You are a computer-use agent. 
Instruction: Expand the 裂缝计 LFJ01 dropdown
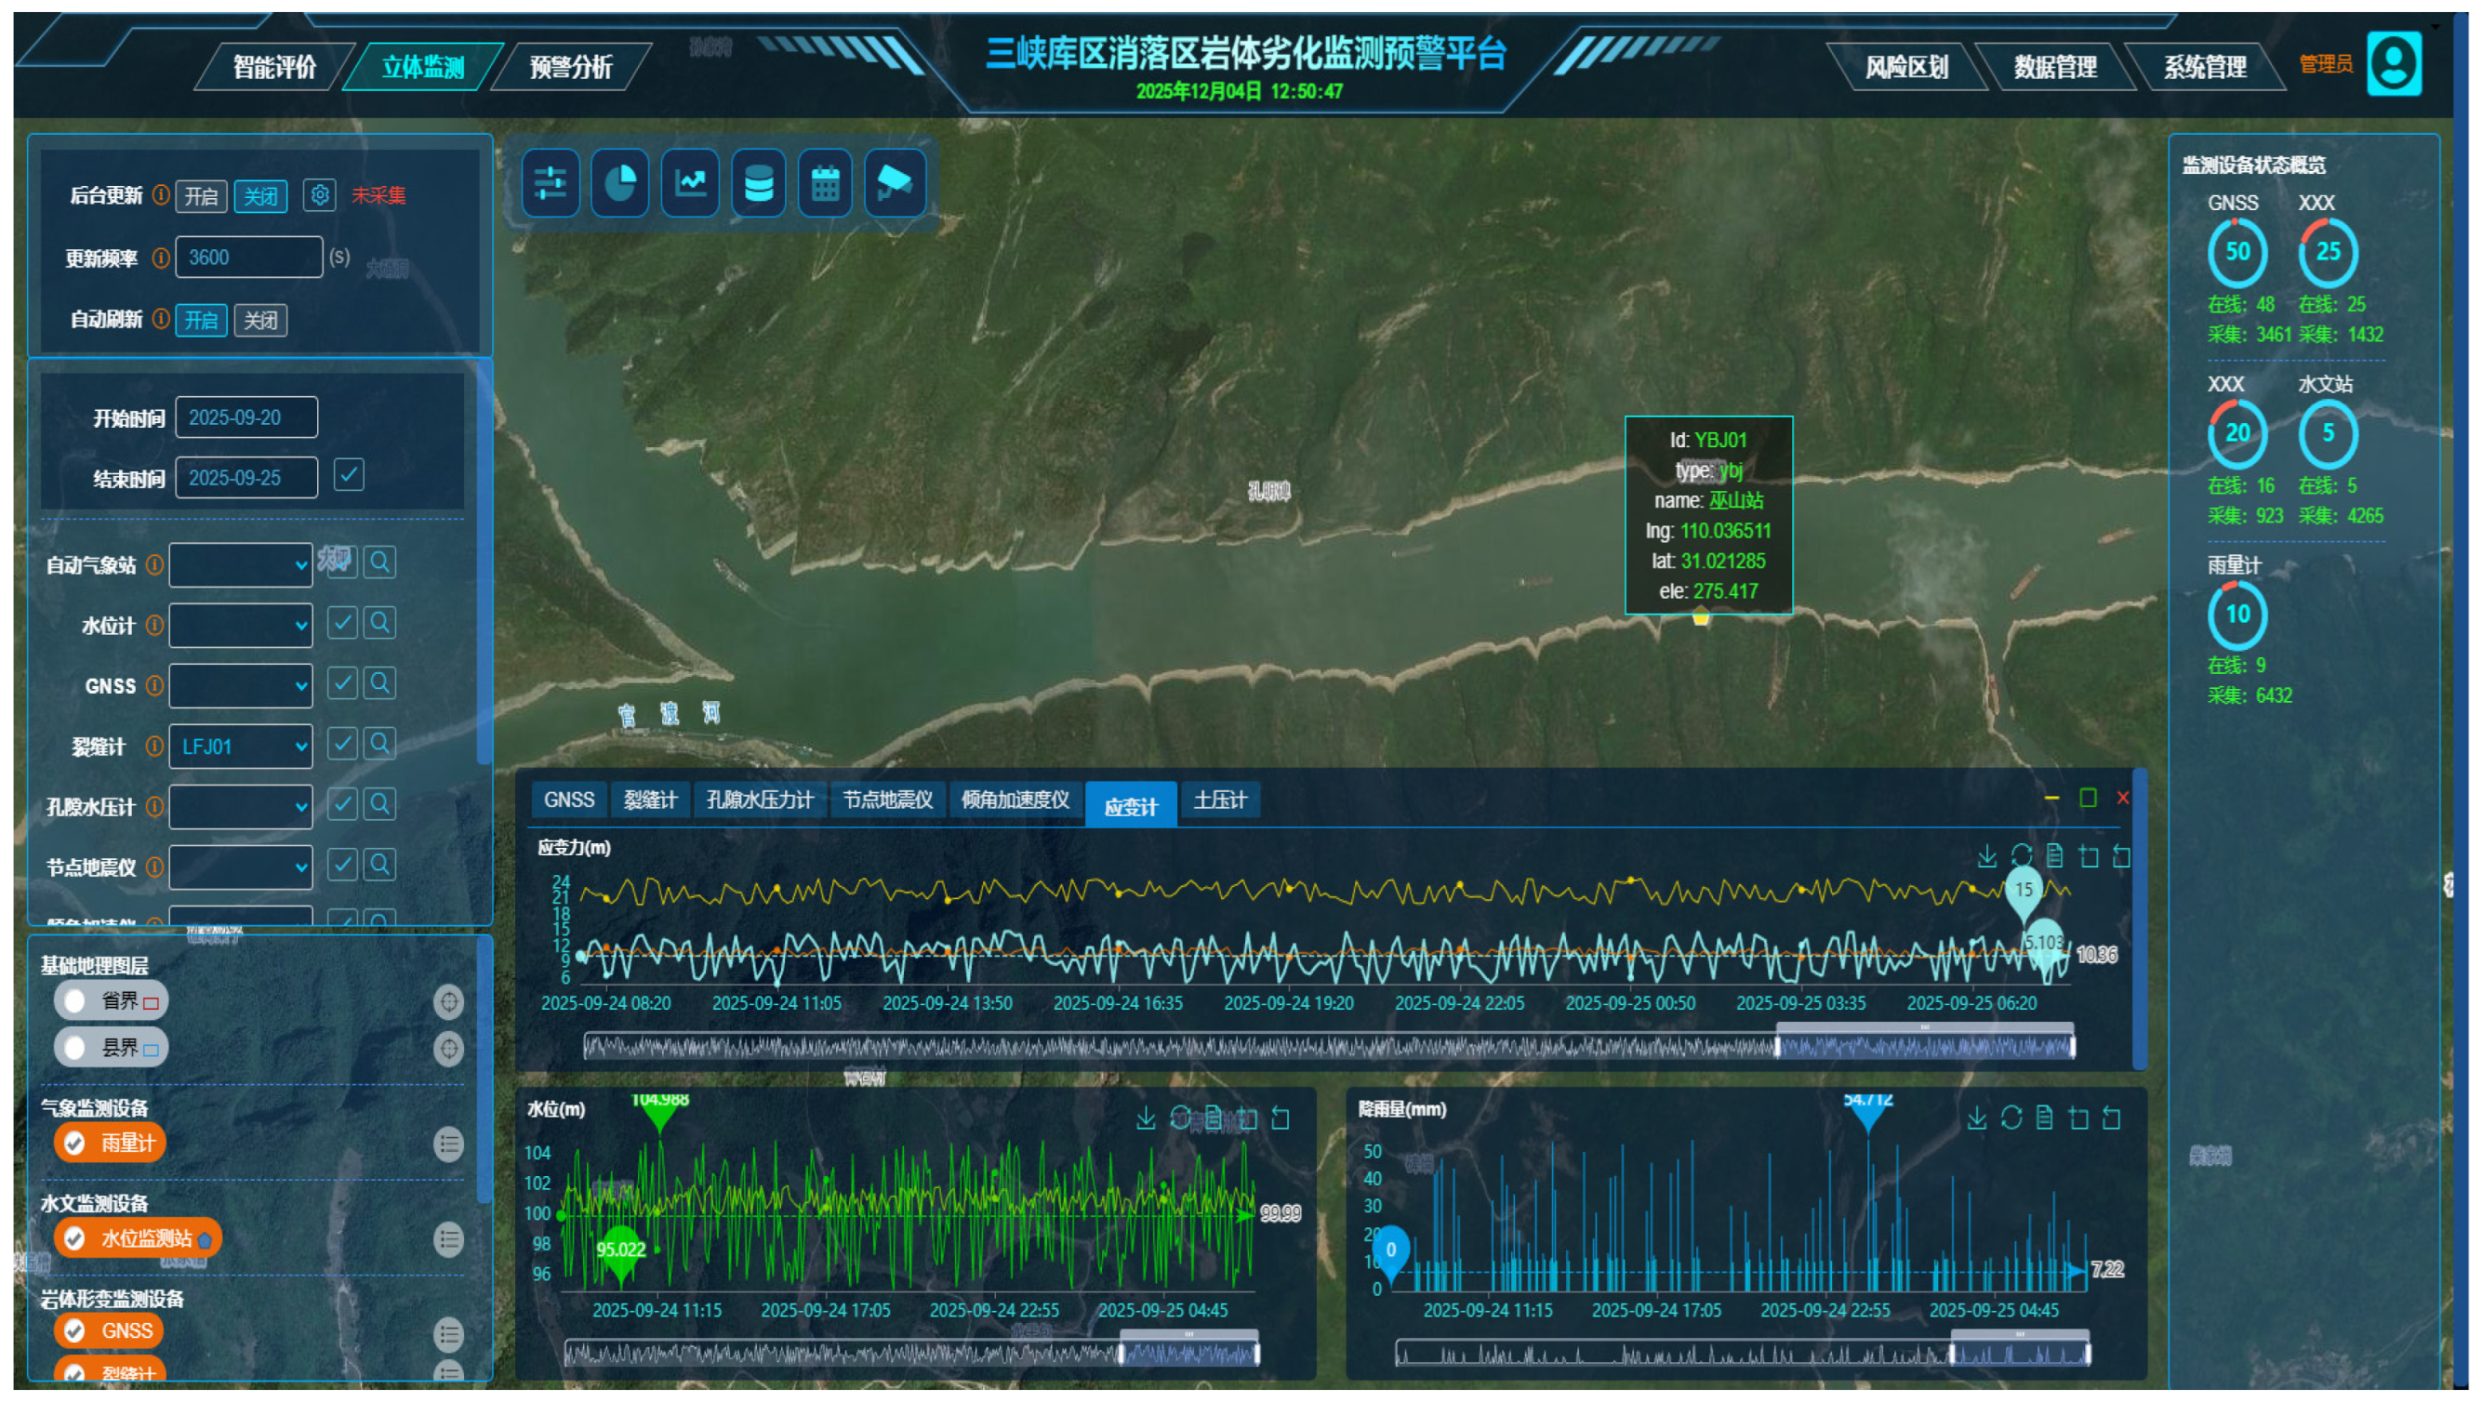click(x=241, y=747)
